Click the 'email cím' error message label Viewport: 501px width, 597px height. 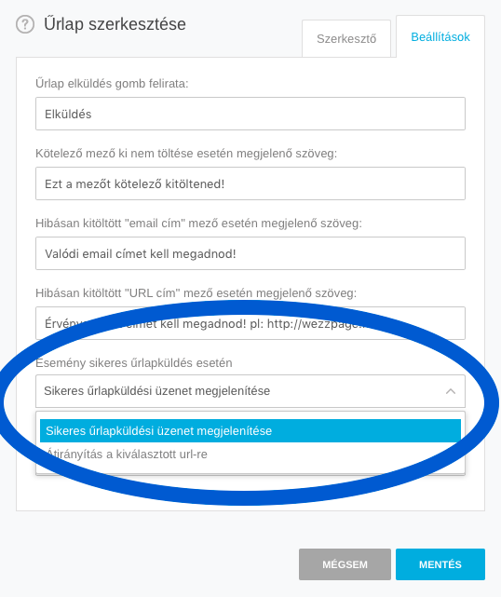(198, 224)
